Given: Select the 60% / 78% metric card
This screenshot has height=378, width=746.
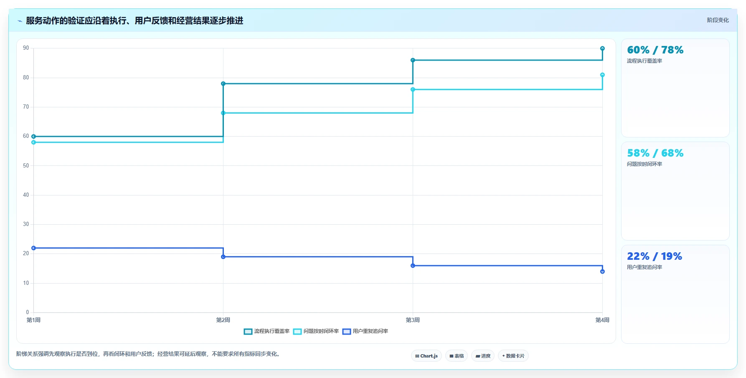Looking at the screenshot, I should [x=675, y=88].
